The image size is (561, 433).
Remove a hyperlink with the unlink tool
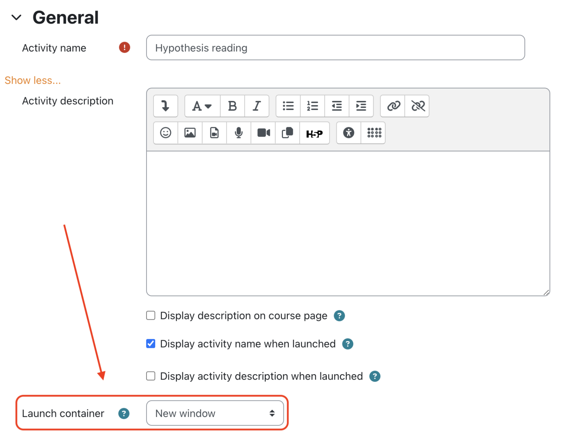(417, 106)
